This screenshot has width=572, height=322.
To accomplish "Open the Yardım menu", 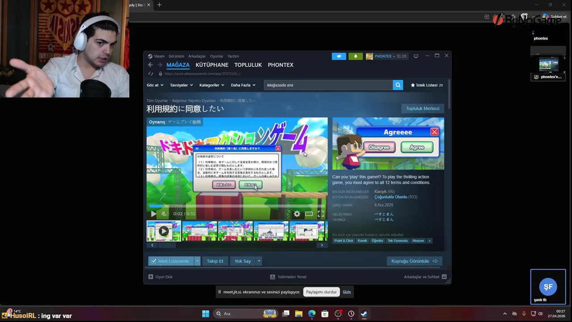I will (x=233, y=56).
